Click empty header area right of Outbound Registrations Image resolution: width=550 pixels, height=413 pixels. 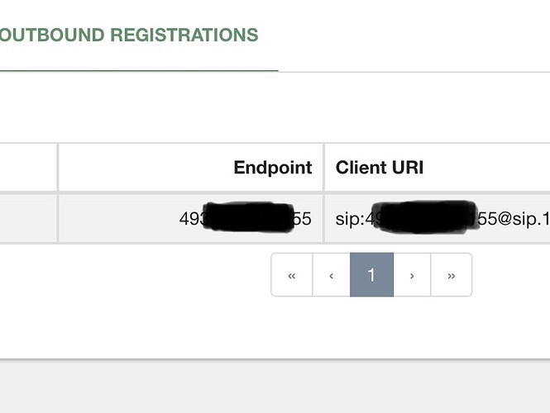coord(414,35)
